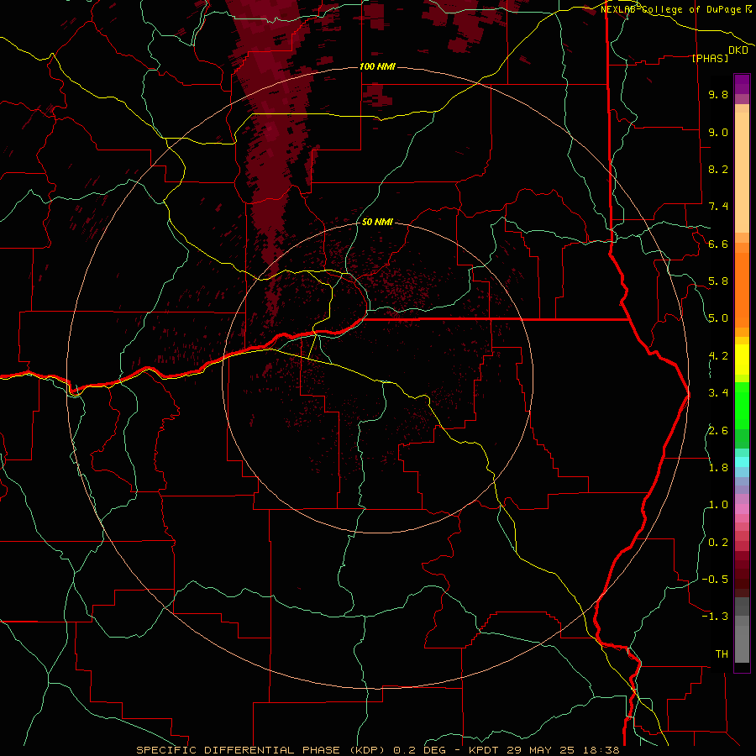
Task: Click the 4.2 value on the color scale
Action: pos(718,355)
